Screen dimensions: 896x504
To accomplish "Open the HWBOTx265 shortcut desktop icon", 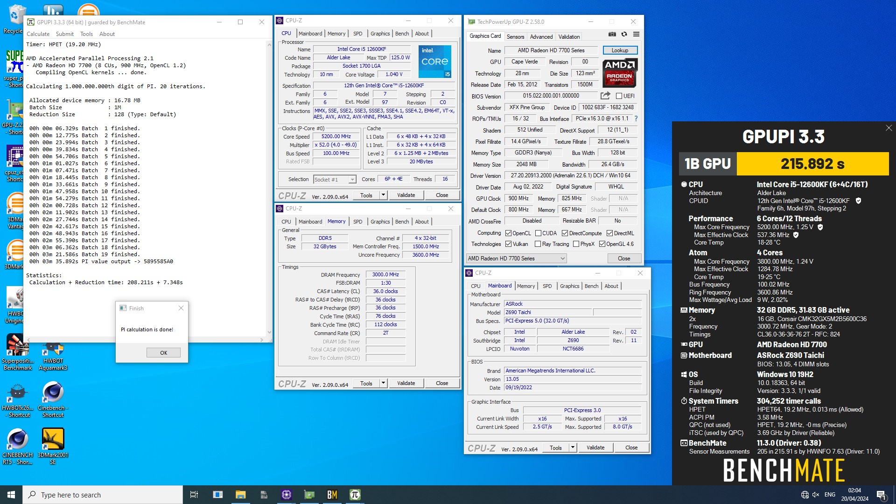I will pyautogui.click(x=17, y=399).
